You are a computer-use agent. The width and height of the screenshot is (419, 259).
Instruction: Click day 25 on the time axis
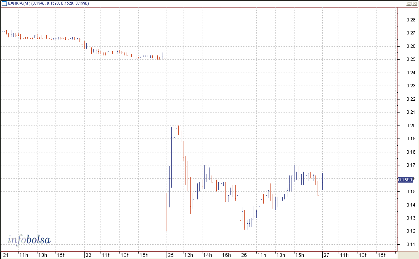[x=170, y=255]
